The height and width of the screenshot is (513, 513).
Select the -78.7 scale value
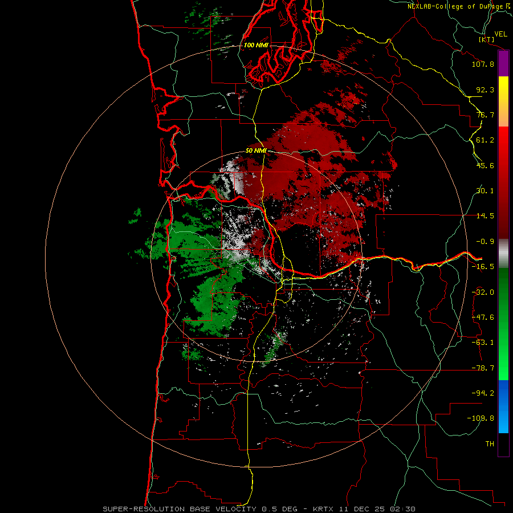tap(483, 368)
